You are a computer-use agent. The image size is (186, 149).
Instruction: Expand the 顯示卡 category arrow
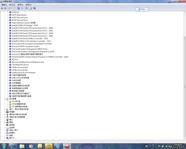click(5, 138)
